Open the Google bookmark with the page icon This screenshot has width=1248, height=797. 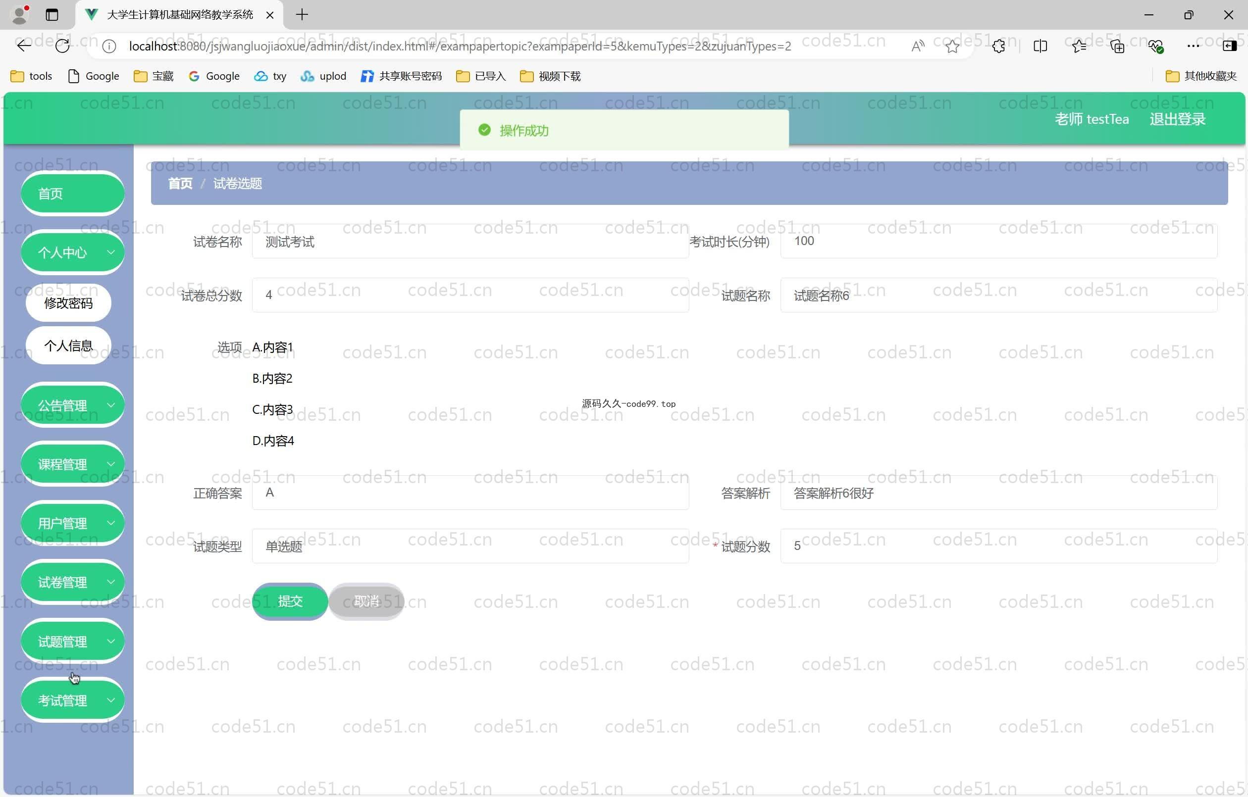point(94,76)
